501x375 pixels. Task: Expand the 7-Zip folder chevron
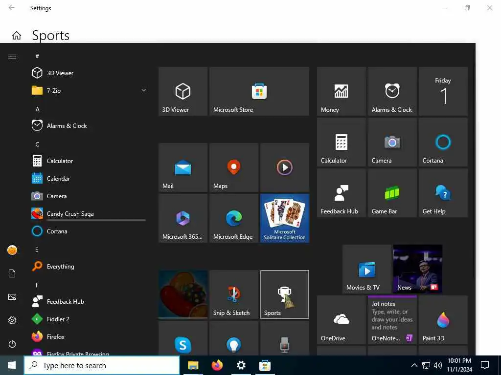144,90
